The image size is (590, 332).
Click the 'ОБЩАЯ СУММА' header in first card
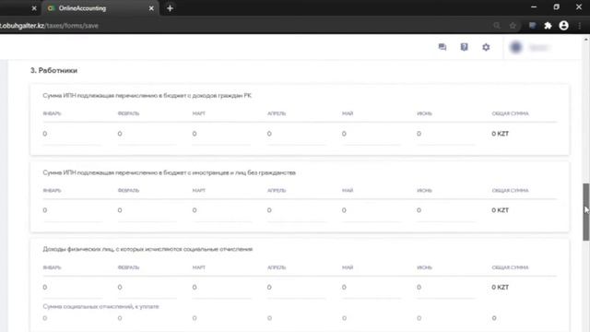510,113
